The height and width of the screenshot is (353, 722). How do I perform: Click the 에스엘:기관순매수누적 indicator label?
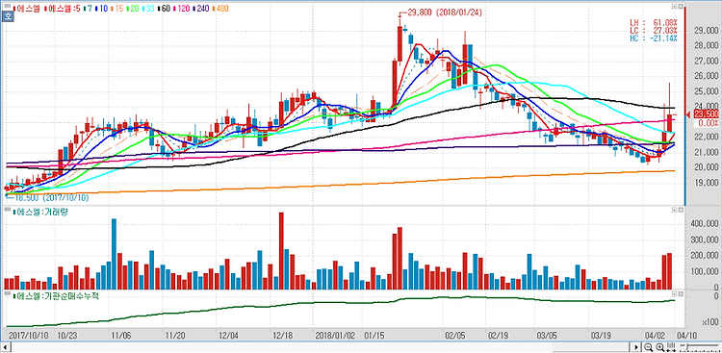[x=56, y=296]
